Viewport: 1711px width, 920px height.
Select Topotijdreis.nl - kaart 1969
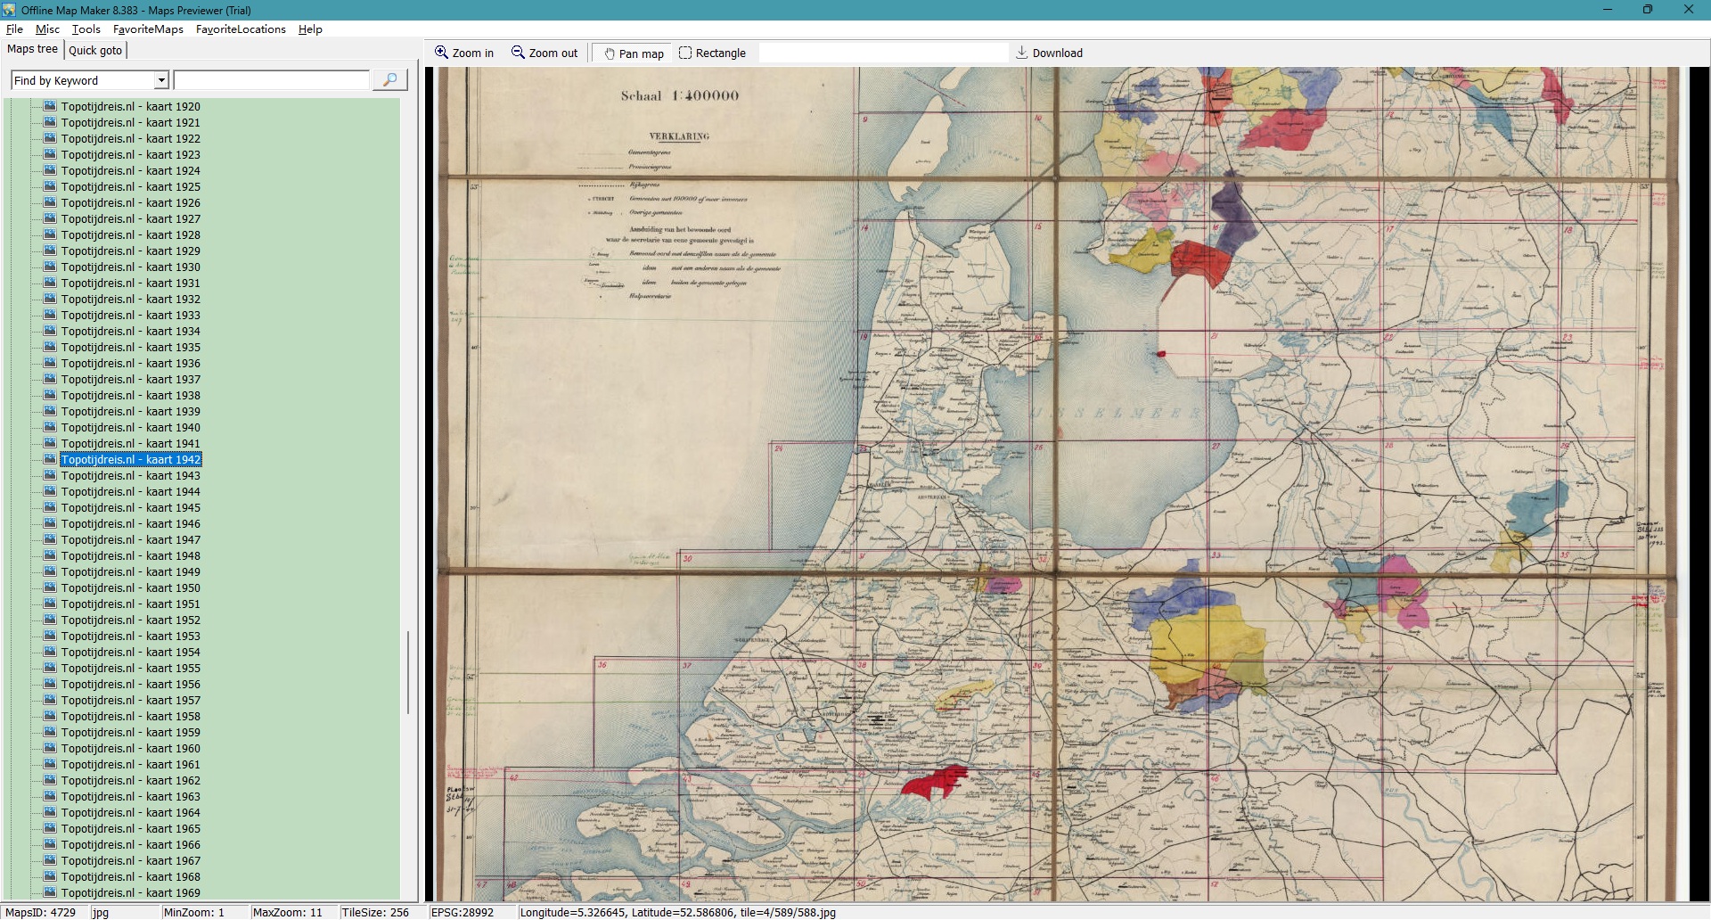(x=130, y=892)
